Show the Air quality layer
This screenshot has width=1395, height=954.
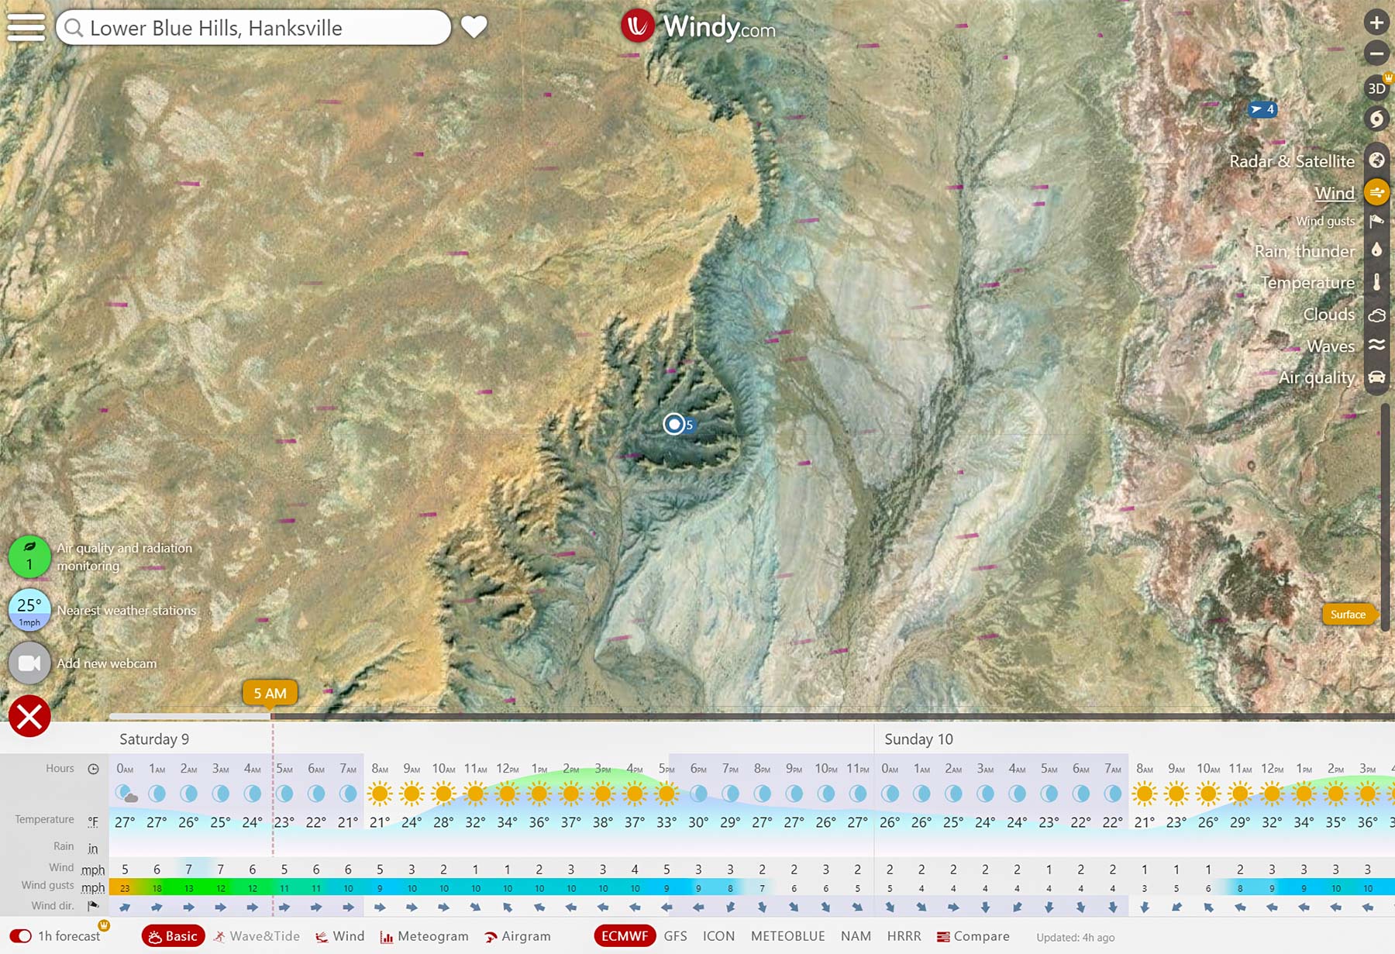(x=1376, y=377)
